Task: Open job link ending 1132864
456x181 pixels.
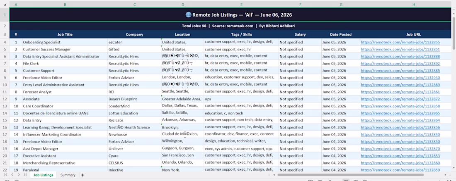Action: (x=400, y=120)
